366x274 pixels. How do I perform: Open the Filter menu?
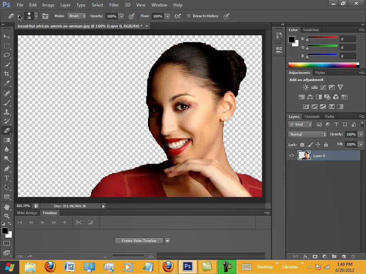(114, 5)
